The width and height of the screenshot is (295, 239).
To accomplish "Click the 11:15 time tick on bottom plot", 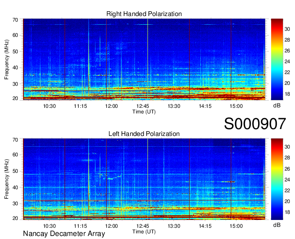I will point(81,226).
